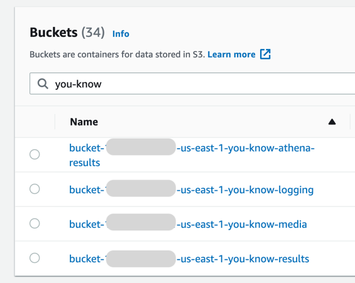Select radio button for you-know-media bucket
355x283 pixels.
[35, 223]
